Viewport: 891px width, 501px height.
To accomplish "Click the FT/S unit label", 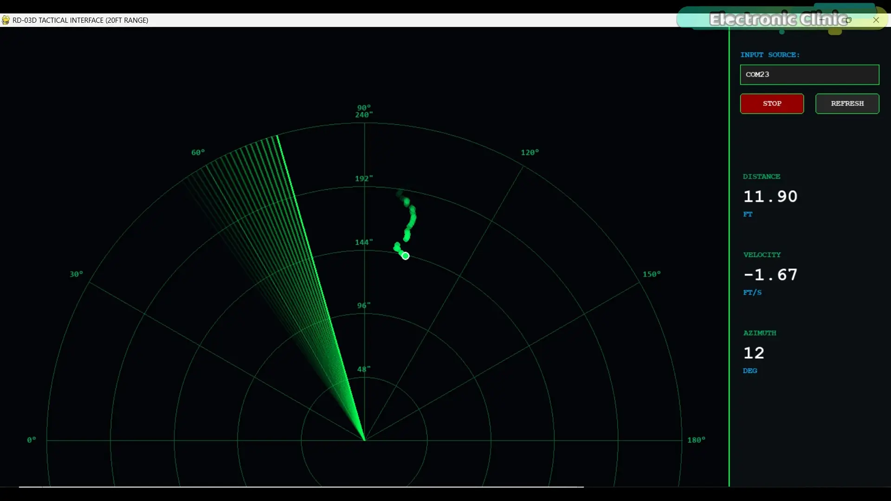I will [752, 293].
